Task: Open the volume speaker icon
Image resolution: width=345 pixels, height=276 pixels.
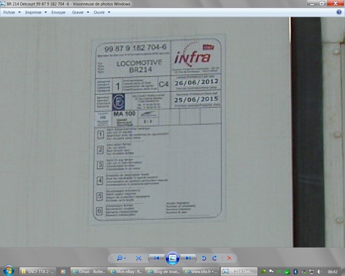Action: [x=320, y=272]
